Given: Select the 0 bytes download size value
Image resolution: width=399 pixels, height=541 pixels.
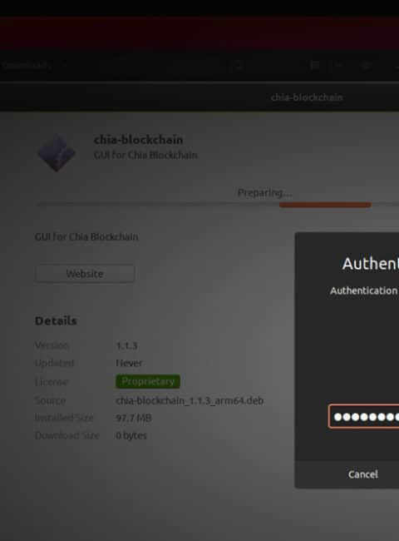Looking at the screenshot, I should tap(131, 435).
